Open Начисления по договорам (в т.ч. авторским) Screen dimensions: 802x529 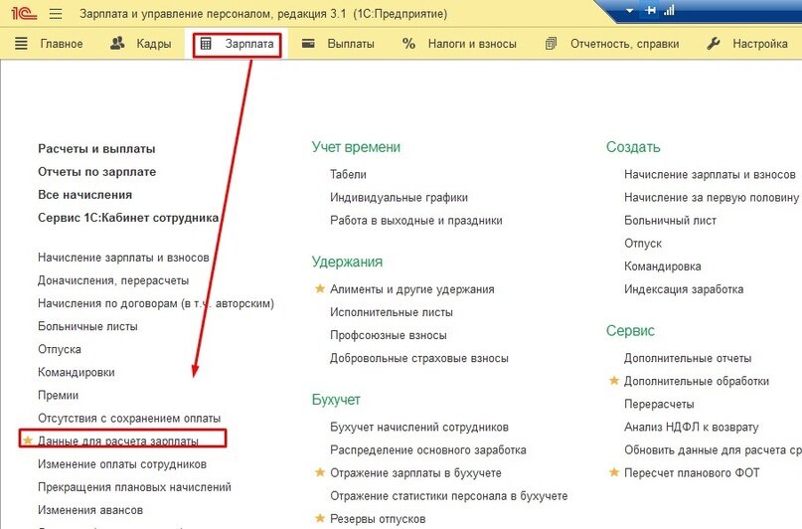pyautogui.click(x=156, y=303)
